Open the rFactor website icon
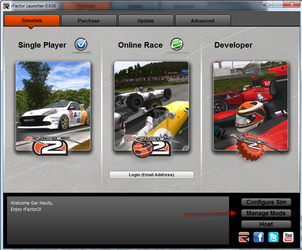 (x=244, y=237)
